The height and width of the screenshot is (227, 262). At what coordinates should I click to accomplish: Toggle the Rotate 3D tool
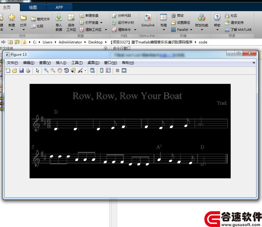66,70
